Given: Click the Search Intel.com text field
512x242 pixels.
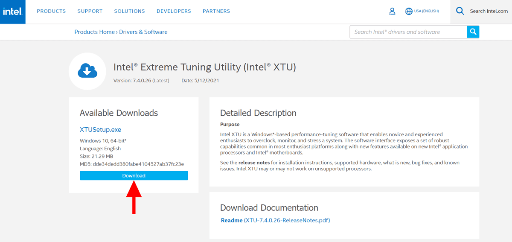Looking at the screenshot, I should pyautogui.click(x=489, y=11).
